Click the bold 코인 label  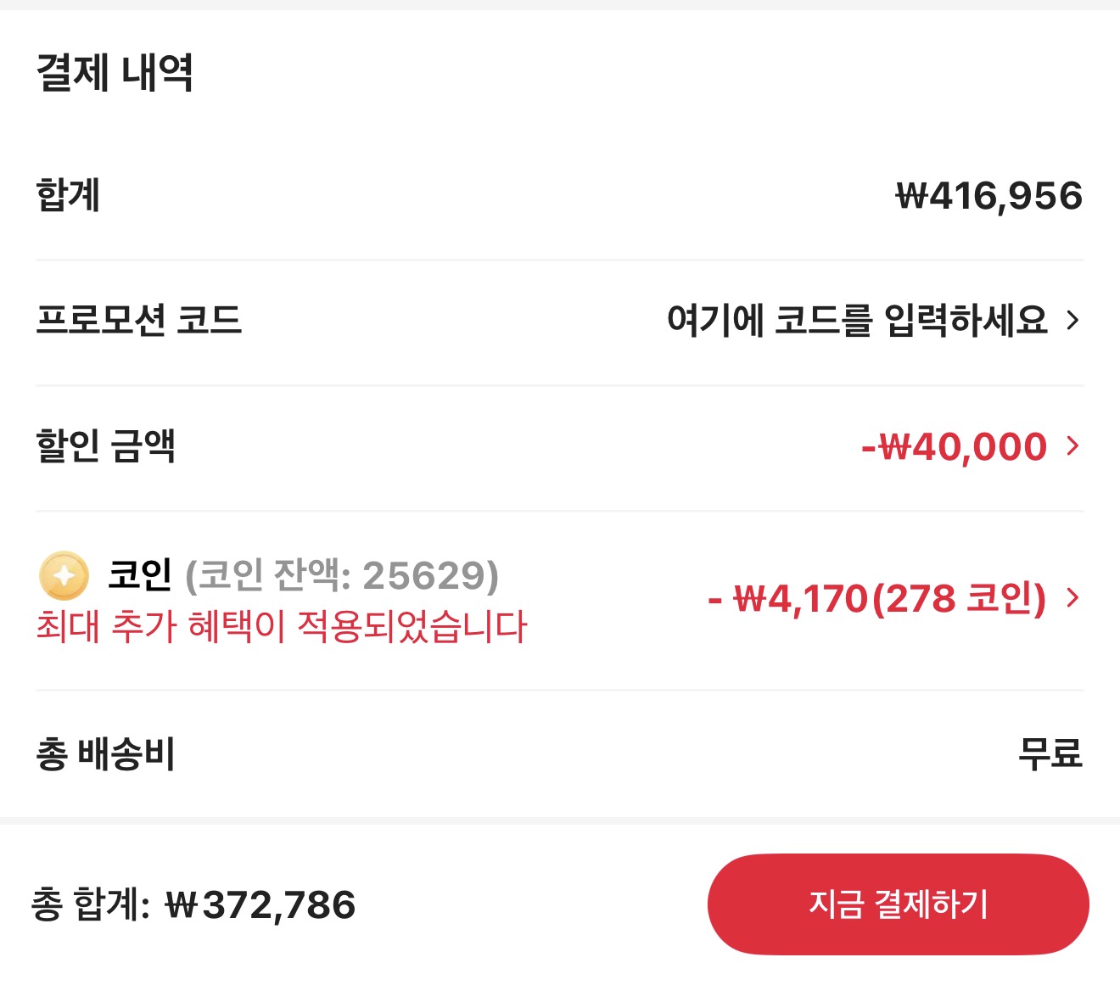(x=140, y=575)
